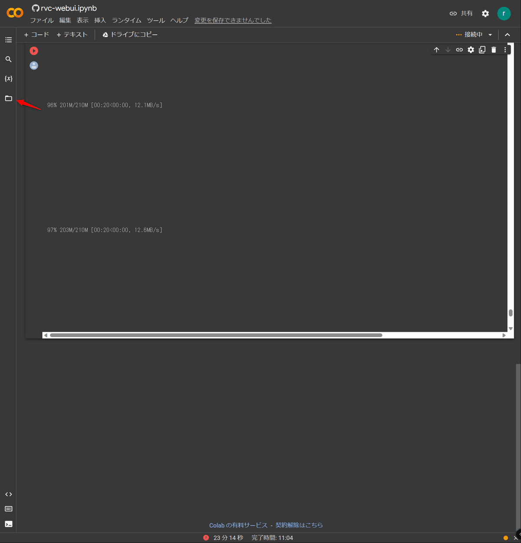Run the cell with the play button
521x543 pixels.
[34, 51]
